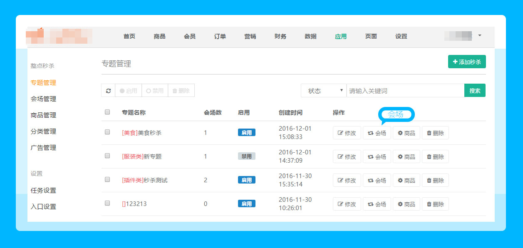
Task: Click 修改 edit button for 美食秒杀
Action: (x=347, y=133)
